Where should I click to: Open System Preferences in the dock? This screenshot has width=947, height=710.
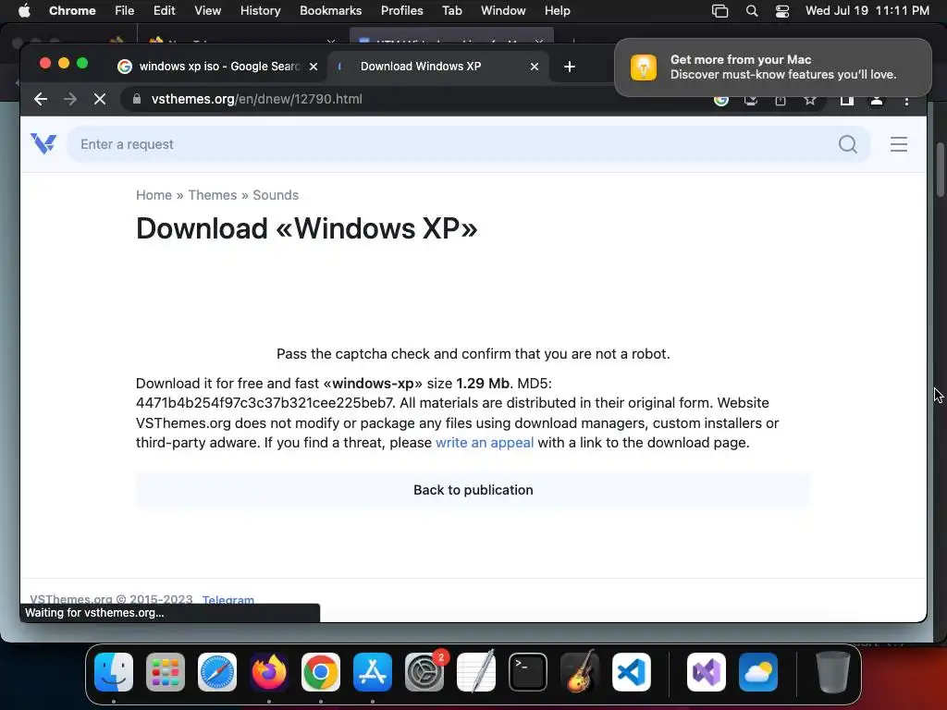[x=424, y=672]
